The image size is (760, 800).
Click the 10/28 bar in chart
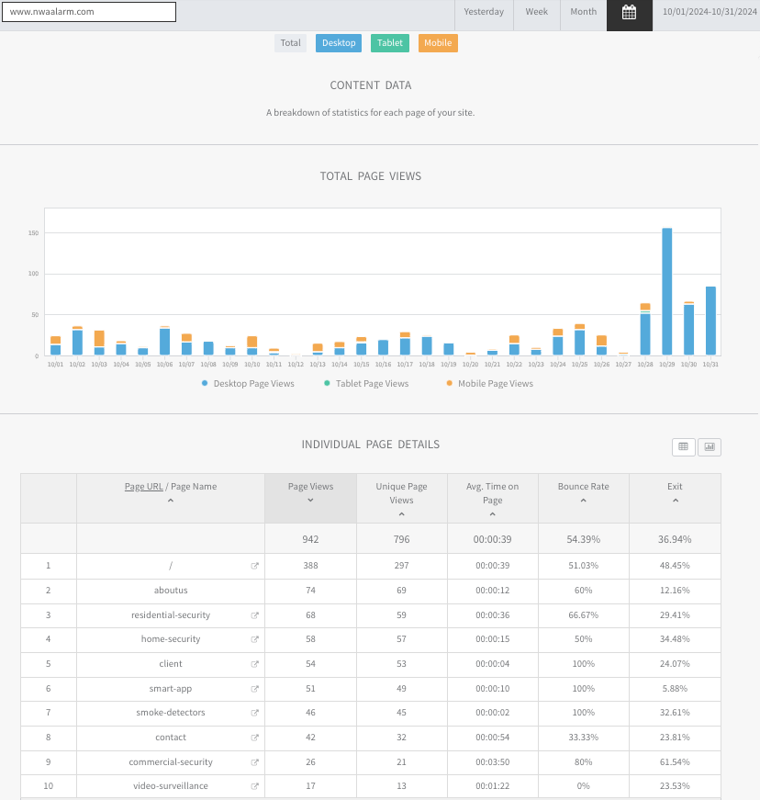click(645, 329)
